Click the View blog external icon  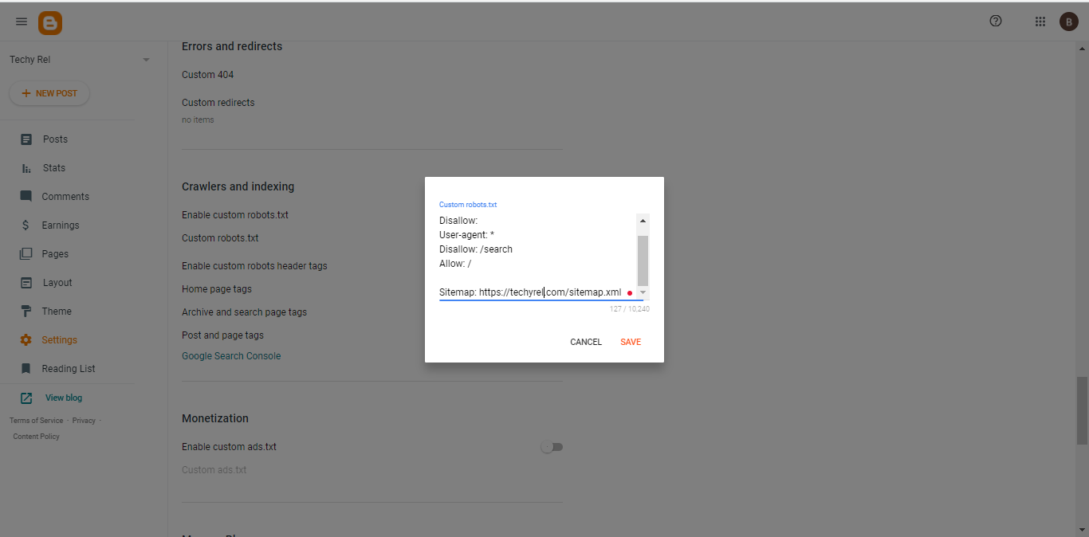point(26,398)
